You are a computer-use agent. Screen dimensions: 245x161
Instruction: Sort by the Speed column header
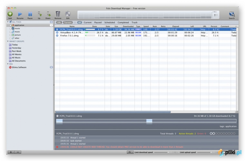click(146, 26)
